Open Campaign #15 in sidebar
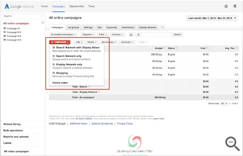243x156 pixels. (14, 40)
